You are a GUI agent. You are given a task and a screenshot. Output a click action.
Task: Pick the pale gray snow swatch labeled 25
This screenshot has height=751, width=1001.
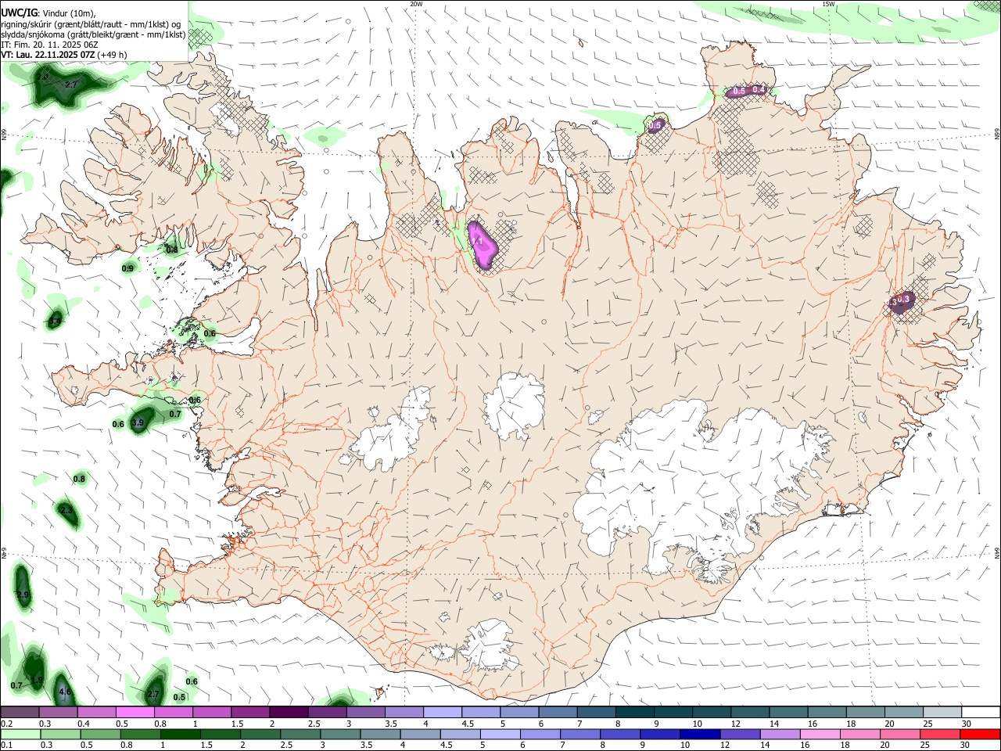coord(942,713)
